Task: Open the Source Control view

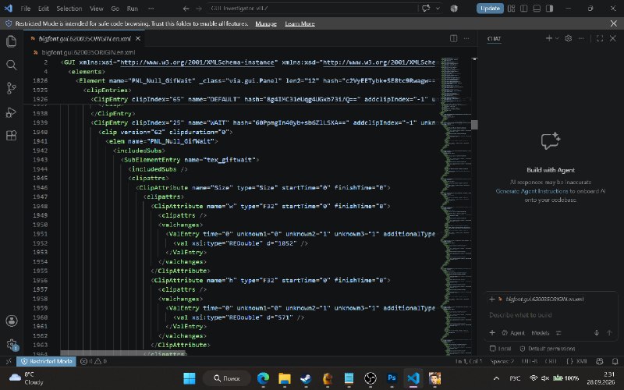Action: (12, 88)
